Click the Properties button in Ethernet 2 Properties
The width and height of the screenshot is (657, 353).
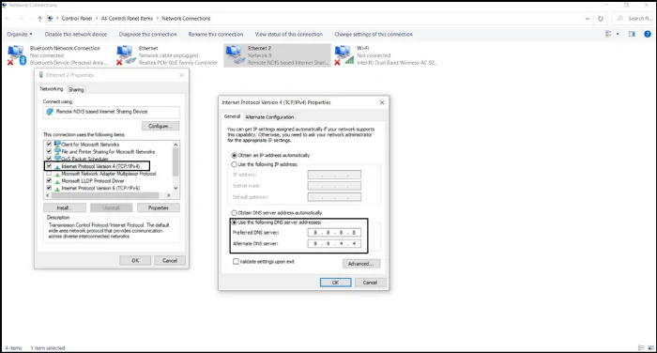pos(159,207)
